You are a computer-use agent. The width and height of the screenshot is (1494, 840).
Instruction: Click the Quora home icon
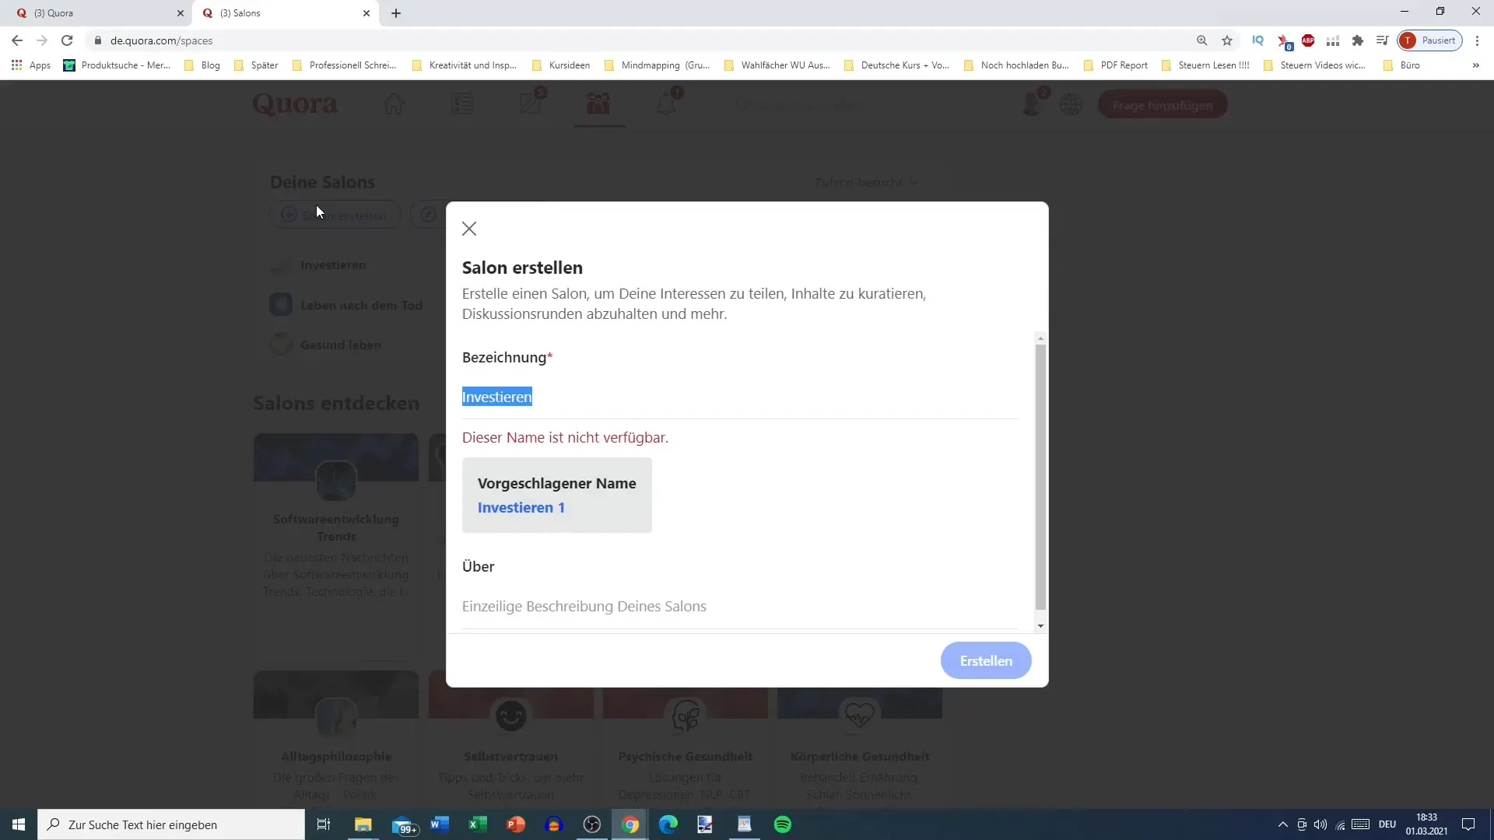(x=394, y=103)
